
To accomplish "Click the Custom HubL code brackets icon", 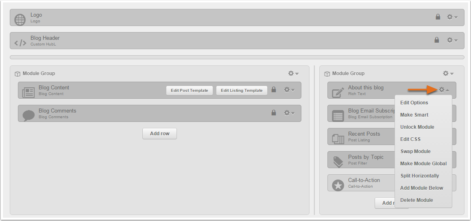I will click(x=20, y=42).
